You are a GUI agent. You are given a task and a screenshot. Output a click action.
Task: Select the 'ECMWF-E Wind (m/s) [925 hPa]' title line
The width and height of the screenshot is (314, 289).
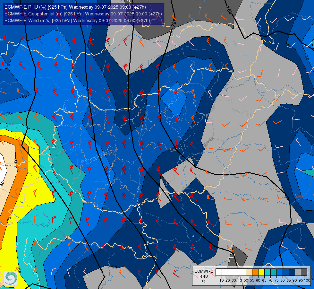click(77, 21)
